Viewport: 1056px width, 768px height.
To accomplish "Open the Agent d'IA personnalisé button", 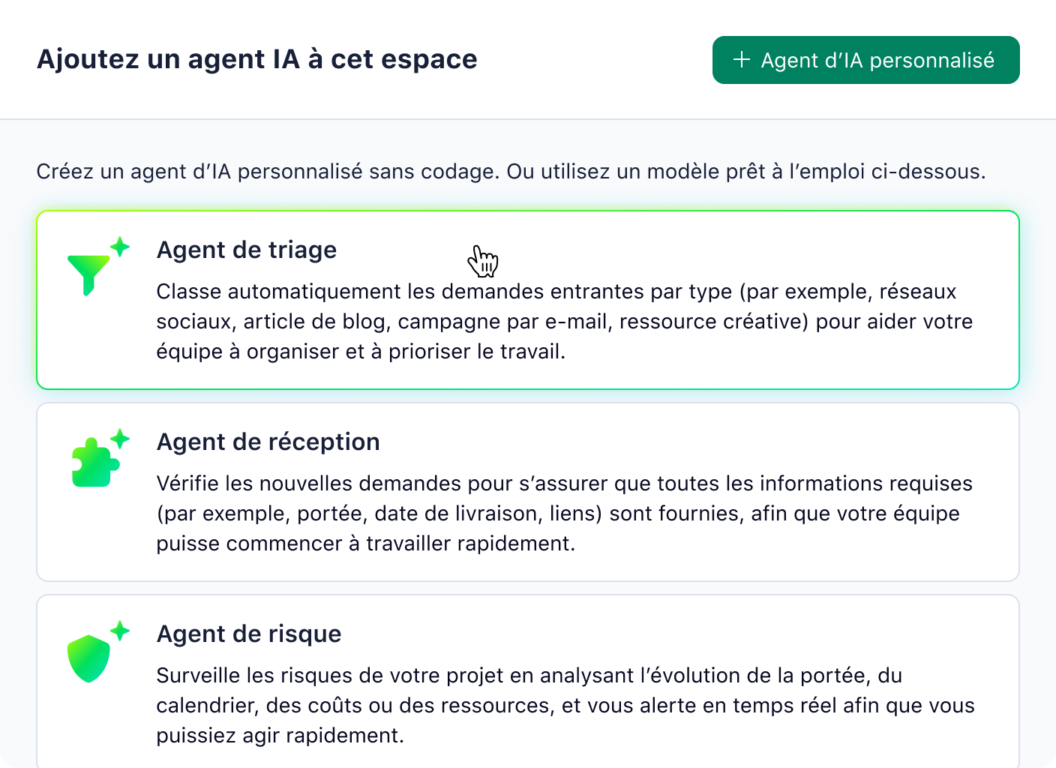I will click(x=866, y=60).
